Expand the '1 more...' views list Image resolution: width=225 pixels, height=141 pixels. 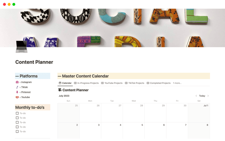(177, 83)
